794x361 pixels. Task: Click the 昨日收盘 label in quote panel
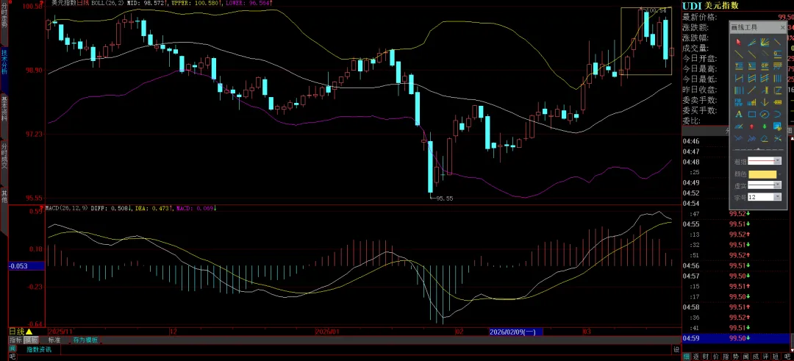[699, 90]
